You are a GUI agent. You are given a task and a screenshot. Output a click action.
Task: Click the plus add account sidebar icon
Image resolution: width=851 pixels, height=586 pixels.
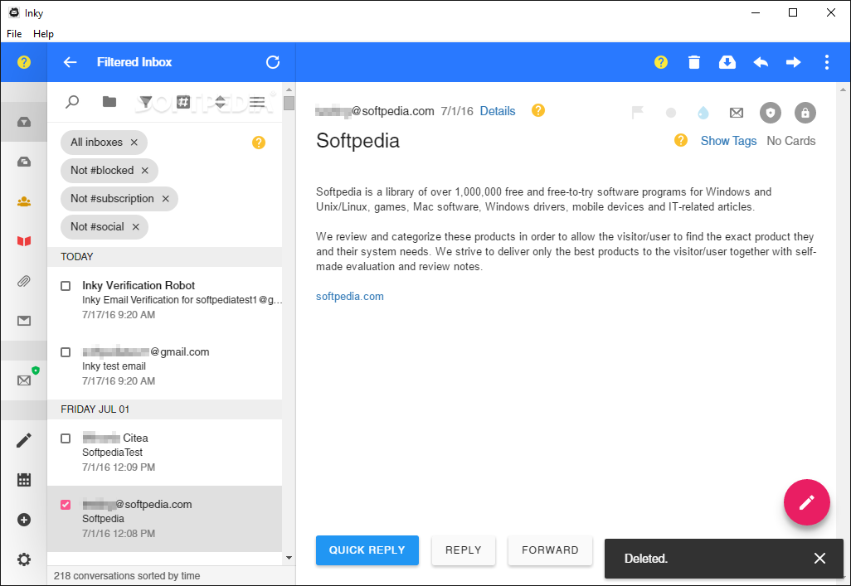click(x=24, y=520)
